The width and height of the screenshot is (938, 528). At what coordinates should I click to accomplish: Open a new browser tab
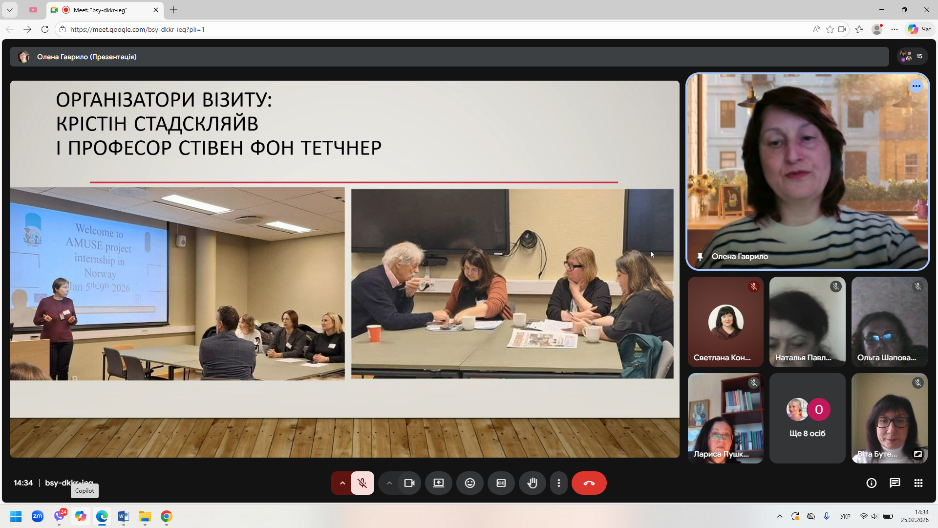tap(173, 10)
